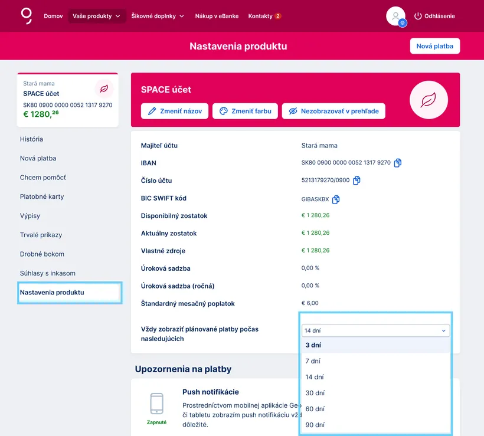The height and width of the screenshot is (436, 484).
Task: Copy the account number (Číslo účtu)
Action: 357,181
